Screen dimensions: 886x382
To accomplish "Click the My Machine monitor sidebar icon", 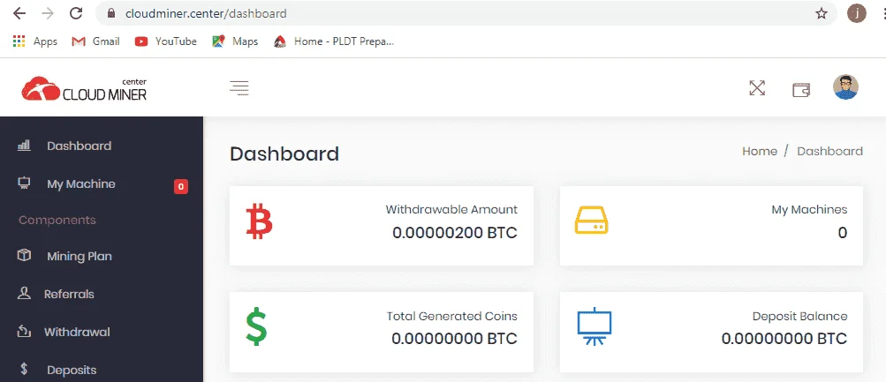I will point(24,183).
